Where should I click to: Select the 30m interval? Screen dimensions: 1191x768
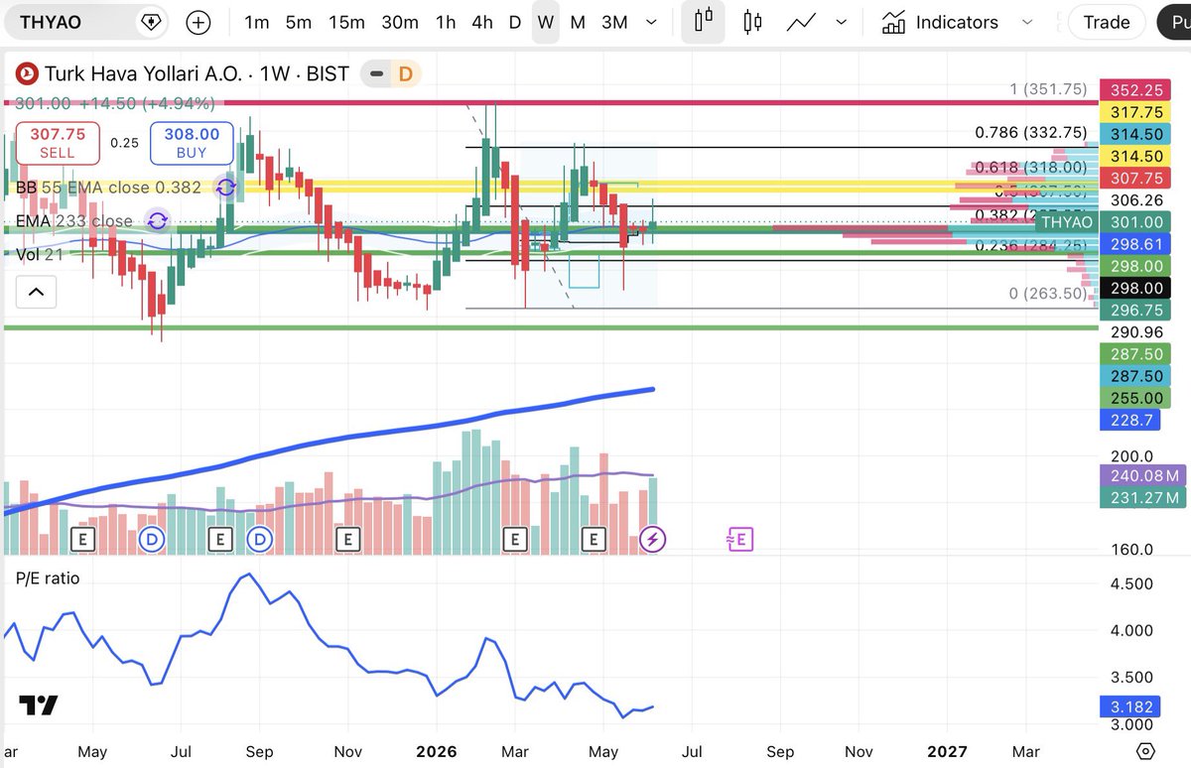[400, 22]
